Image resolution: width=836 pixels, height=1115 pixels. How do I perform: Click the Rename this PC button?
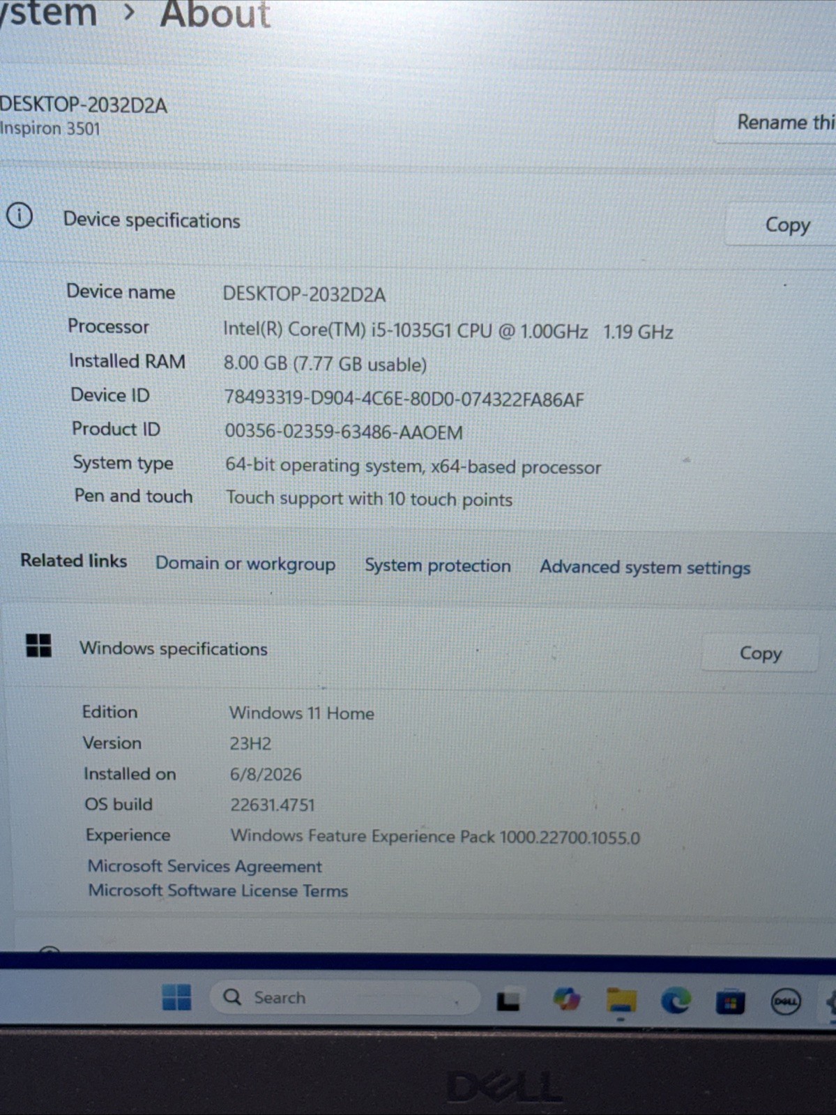click(775, 122)
